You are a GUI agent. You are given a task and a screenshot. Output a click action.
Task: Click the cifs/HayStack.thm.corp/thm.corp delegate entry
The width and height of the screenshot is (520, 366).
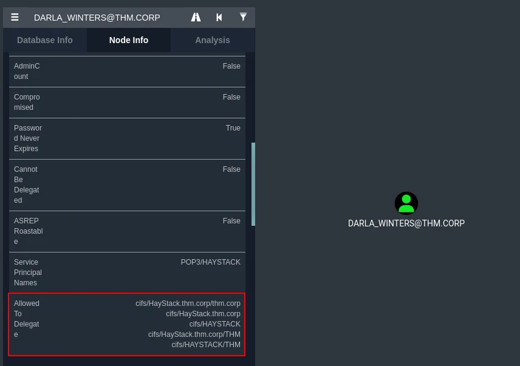pos(188,303)
